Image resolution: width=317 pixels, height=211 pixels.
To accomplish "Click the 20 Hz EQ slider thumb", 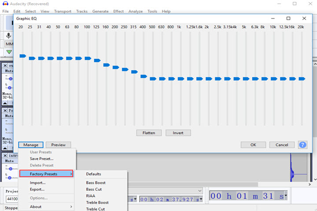I will coord(22,56).
